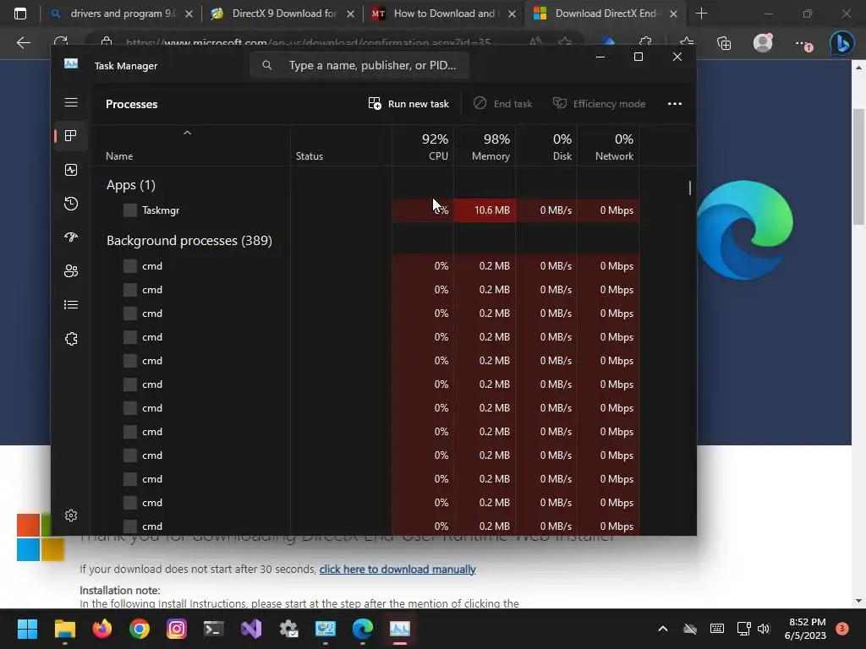Click the Apps (1) group heading
The image size is (866, 649).
point(131,185)
